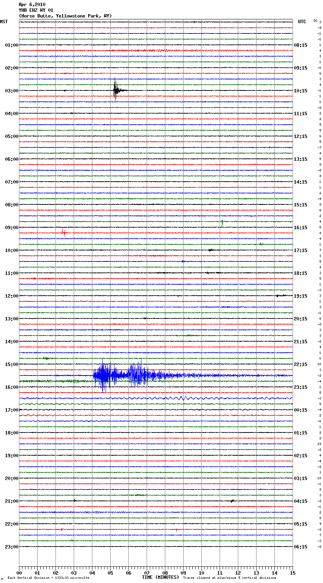Image resolution: width=323 pixels, height=583 pixels.
Task: Click the Horse Butte, Yellowstone Park location title
Action: (65, 16)
